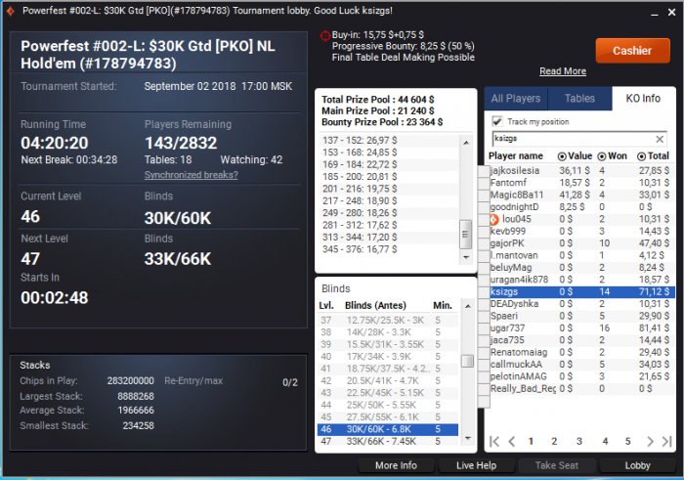Viewport: 684px width, 480px height.
Task: Click the More Info button
Action: 396,465
